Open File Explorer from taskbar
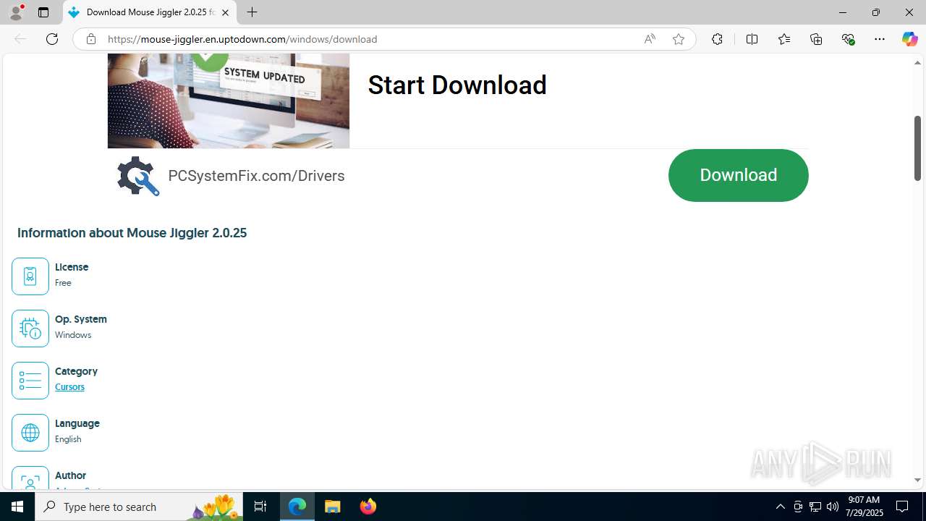Image resolution: width=926 pixels, height=521 pixels. click(333, 507)
